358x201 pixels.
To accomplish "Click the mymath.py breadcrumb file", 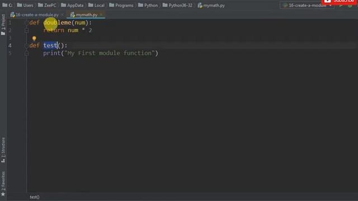I will (211, 5).
